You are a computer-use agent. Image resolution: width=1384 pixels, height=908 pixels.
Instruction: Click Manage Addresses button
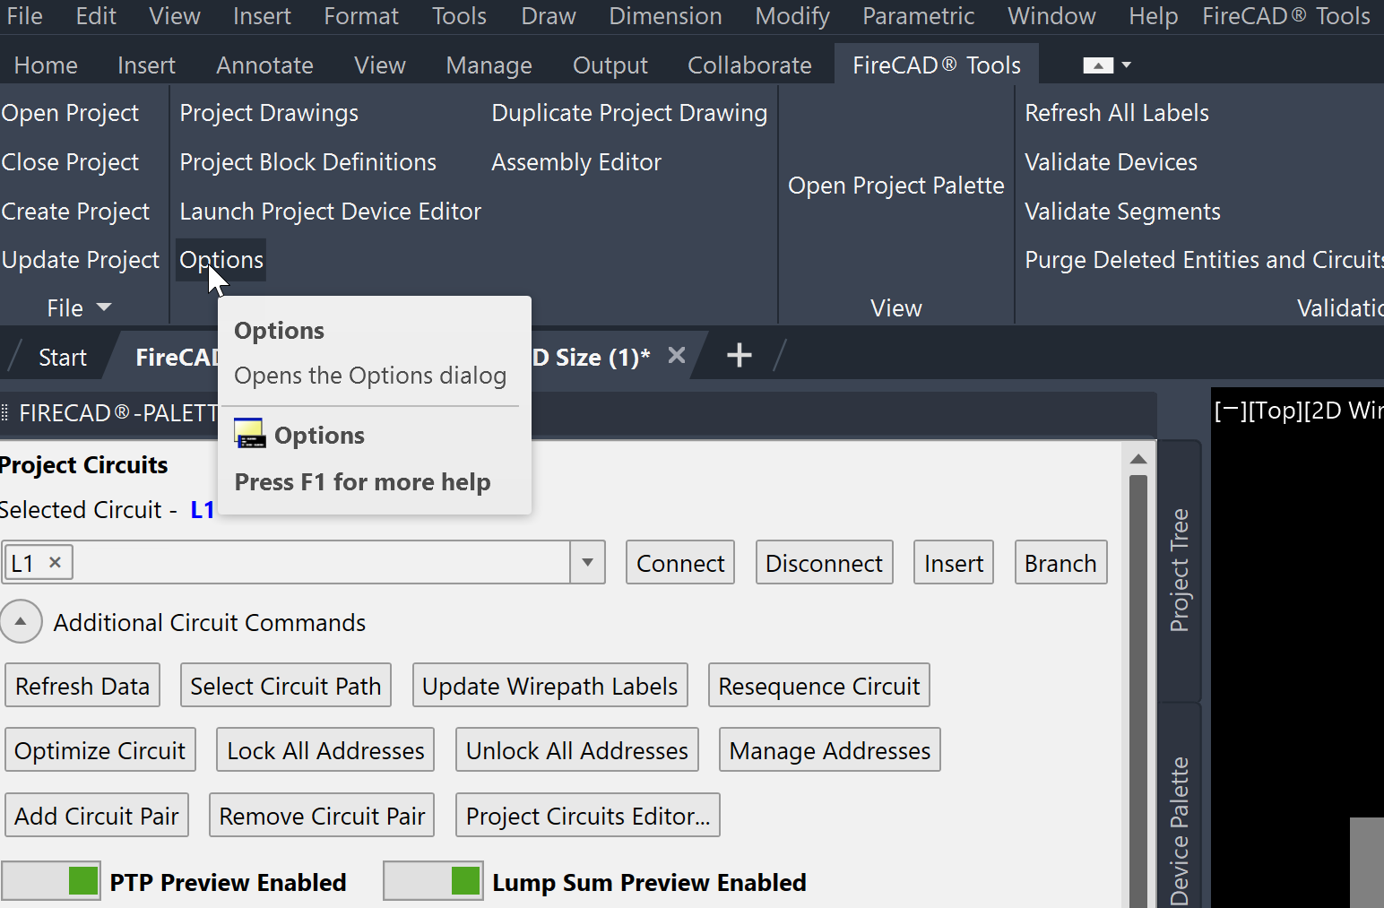(x=830, y=749)
